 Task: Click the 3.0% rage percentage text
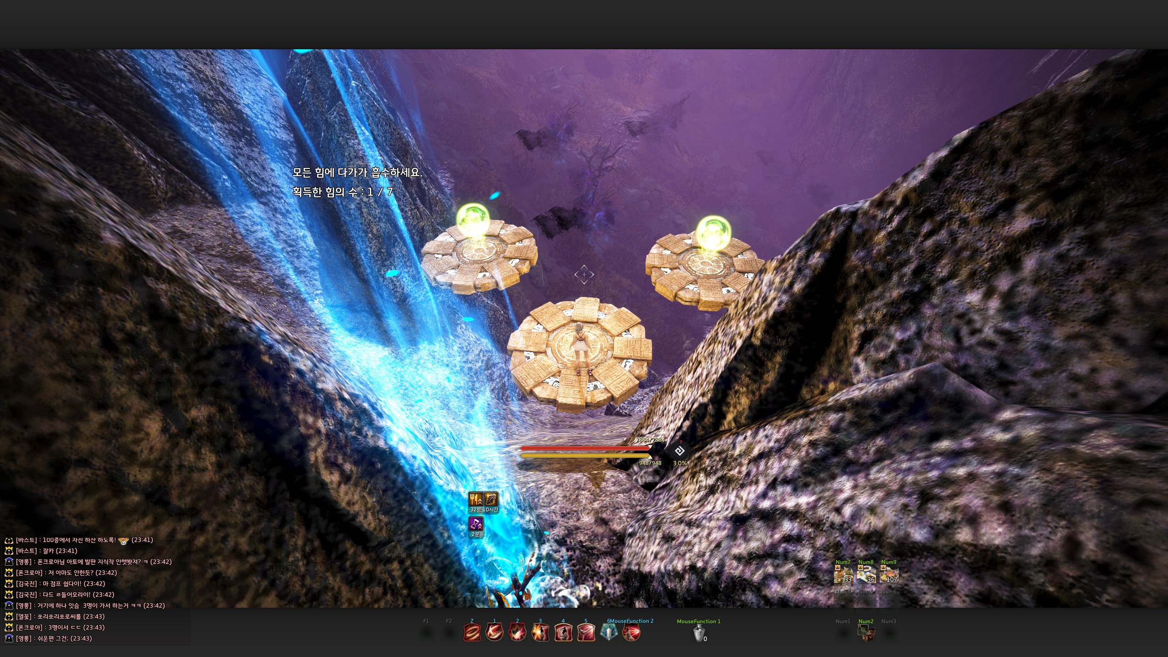click(680, 463)
